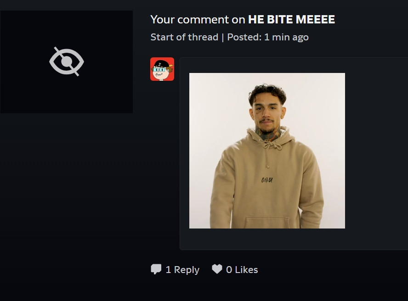
Task: Click the Posted: 1 min ago timestamp
Action: pos(268,37)
